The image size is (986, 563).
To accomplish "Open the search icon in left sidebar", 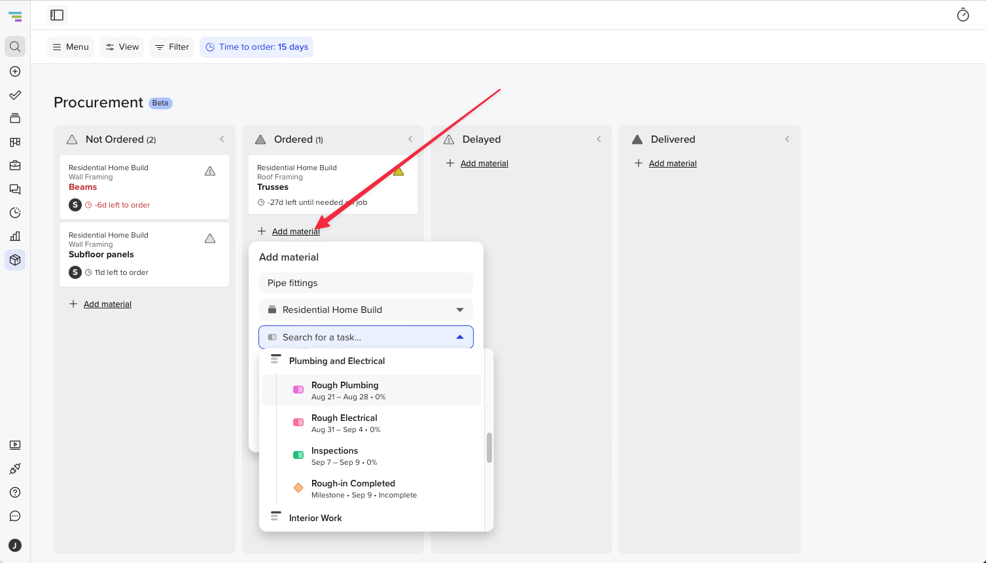I will (15, 46).
